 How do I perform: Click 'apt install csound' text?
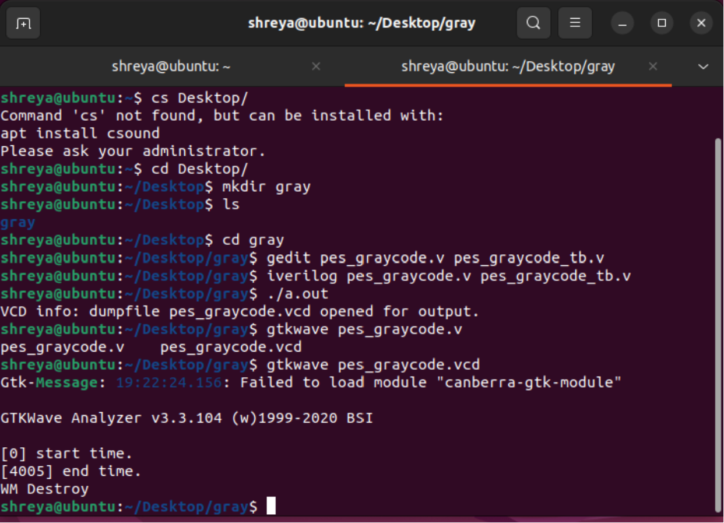tap(80, 133)
